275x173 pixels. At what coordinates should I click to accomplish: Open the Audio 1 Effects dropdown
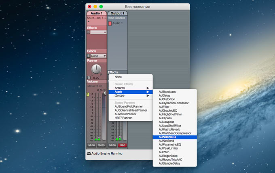pyautogui.click(x=99, y=32)
